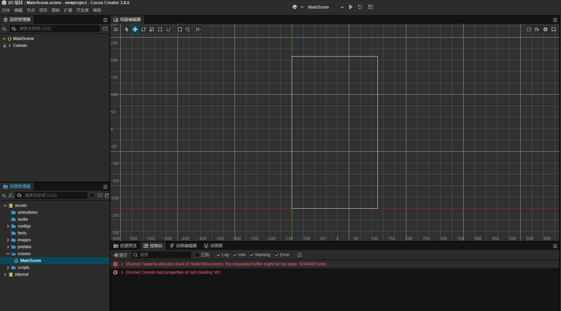Select the Rect transform tool

160,29
